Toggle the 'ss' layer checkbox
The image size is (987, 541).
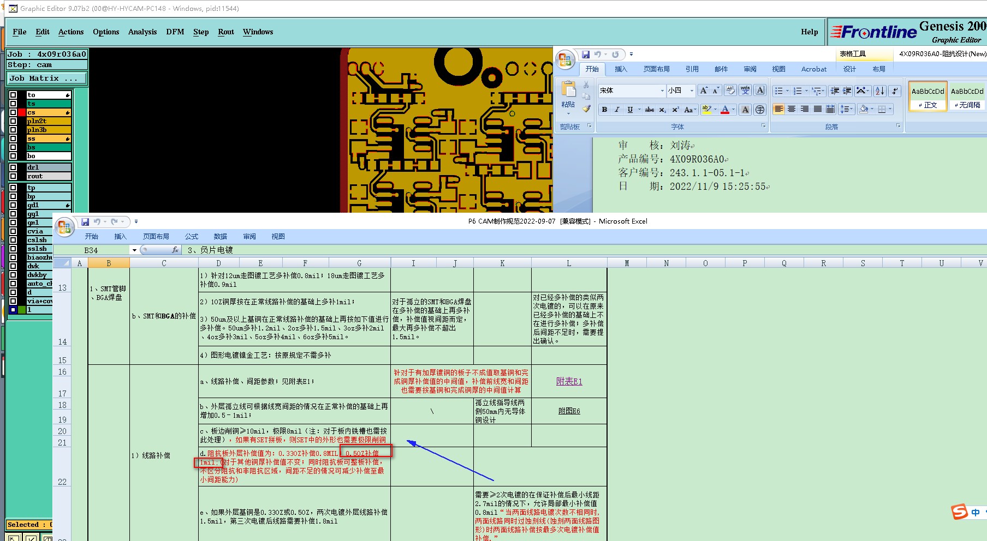pos(13,139)
